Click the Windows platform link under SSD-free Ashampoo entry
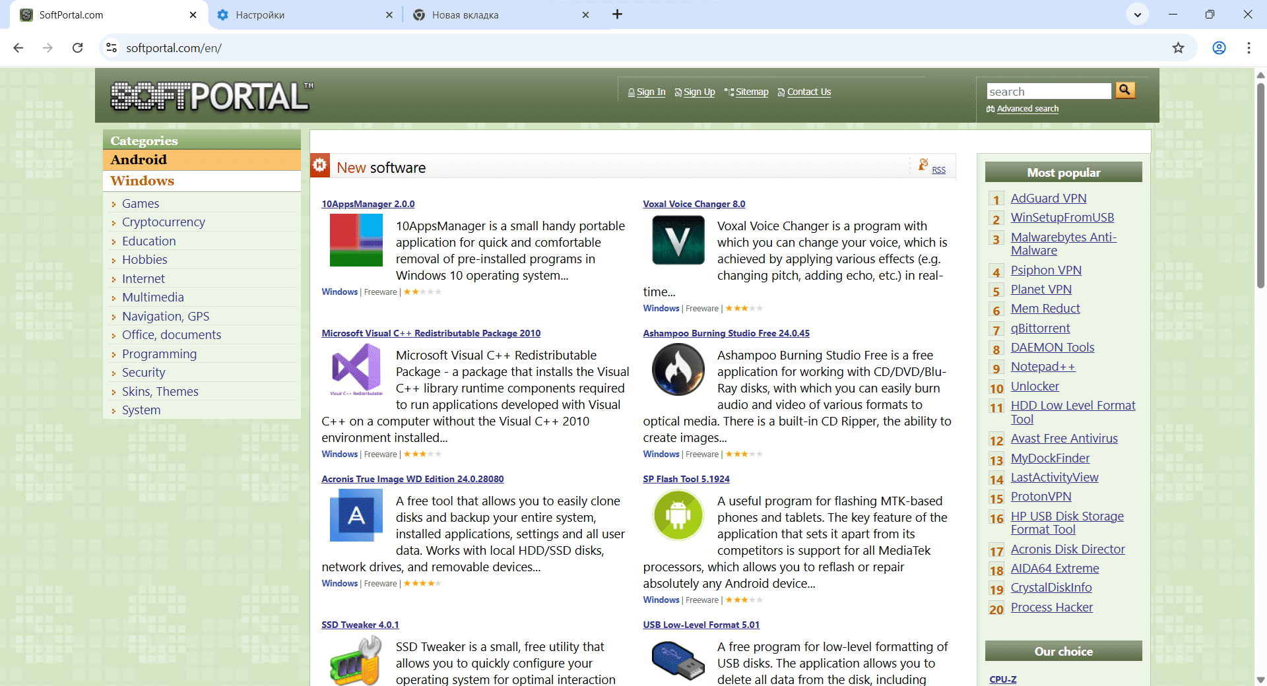The width and height of the screenshot is (1267, 686). (x=661, y=454)
